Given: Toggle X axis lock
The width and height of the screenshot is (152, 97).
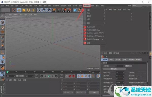Looking at the screenshot, I should click(39, 10).
